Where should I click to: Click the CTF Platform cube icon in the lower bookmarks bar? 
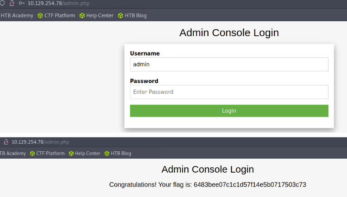(33, 153)
